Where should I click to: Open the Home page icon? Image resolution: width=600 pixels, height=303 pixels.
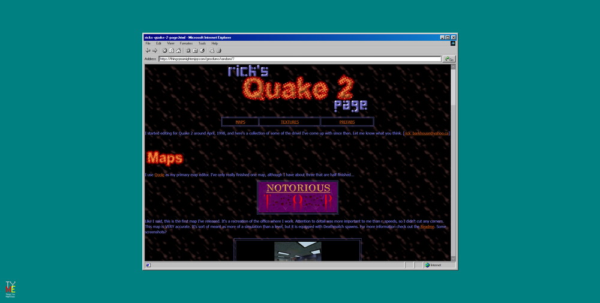tap(178, 50)
